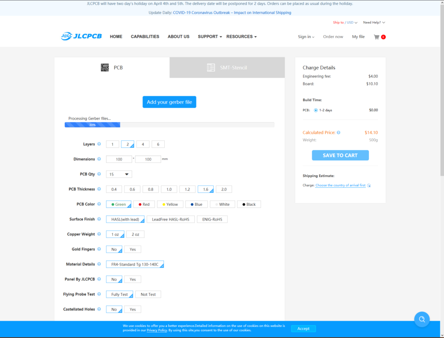Open the chat search bubble icon
Image resolution: width=444 pixels, height=338 pixels.
point(421,319)
